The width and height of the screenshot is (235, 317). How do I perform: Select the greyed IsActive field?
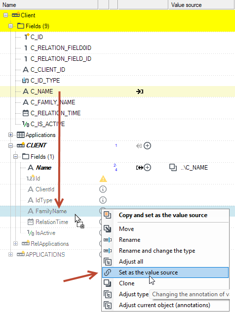click(45, 233)
